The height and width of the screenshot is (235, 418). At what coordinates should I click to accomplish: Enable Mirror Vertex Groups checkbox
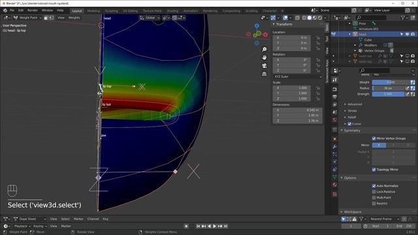[x=374, y=138]
